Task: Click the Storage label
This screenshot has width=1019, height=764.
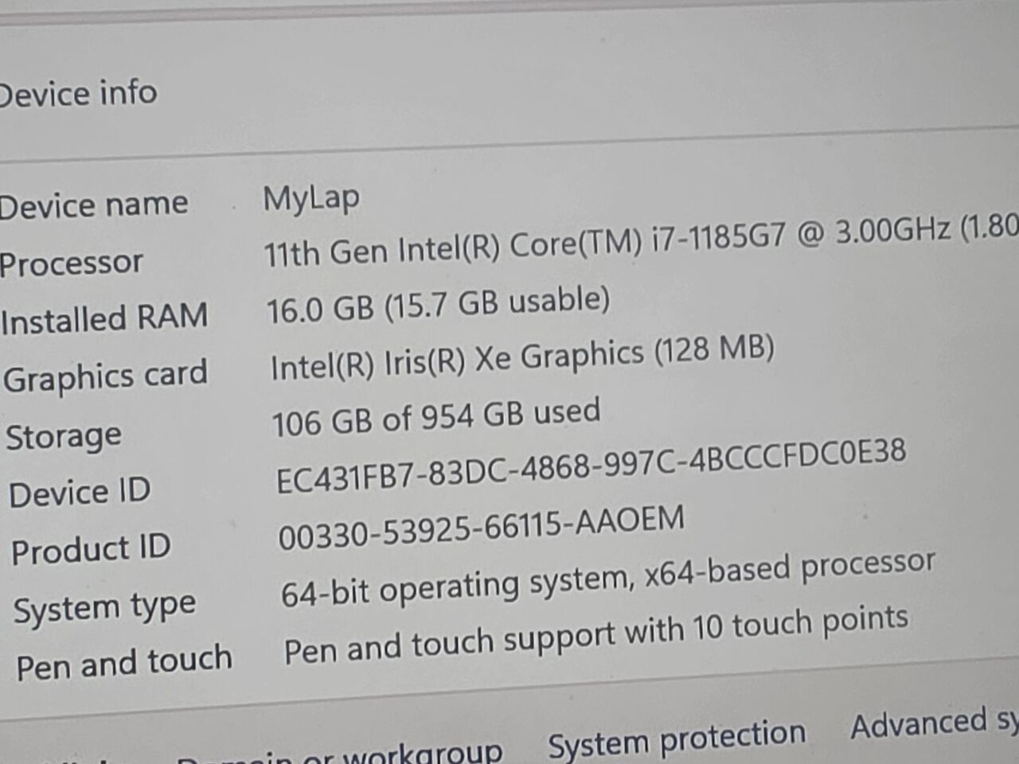Action: 64,435
